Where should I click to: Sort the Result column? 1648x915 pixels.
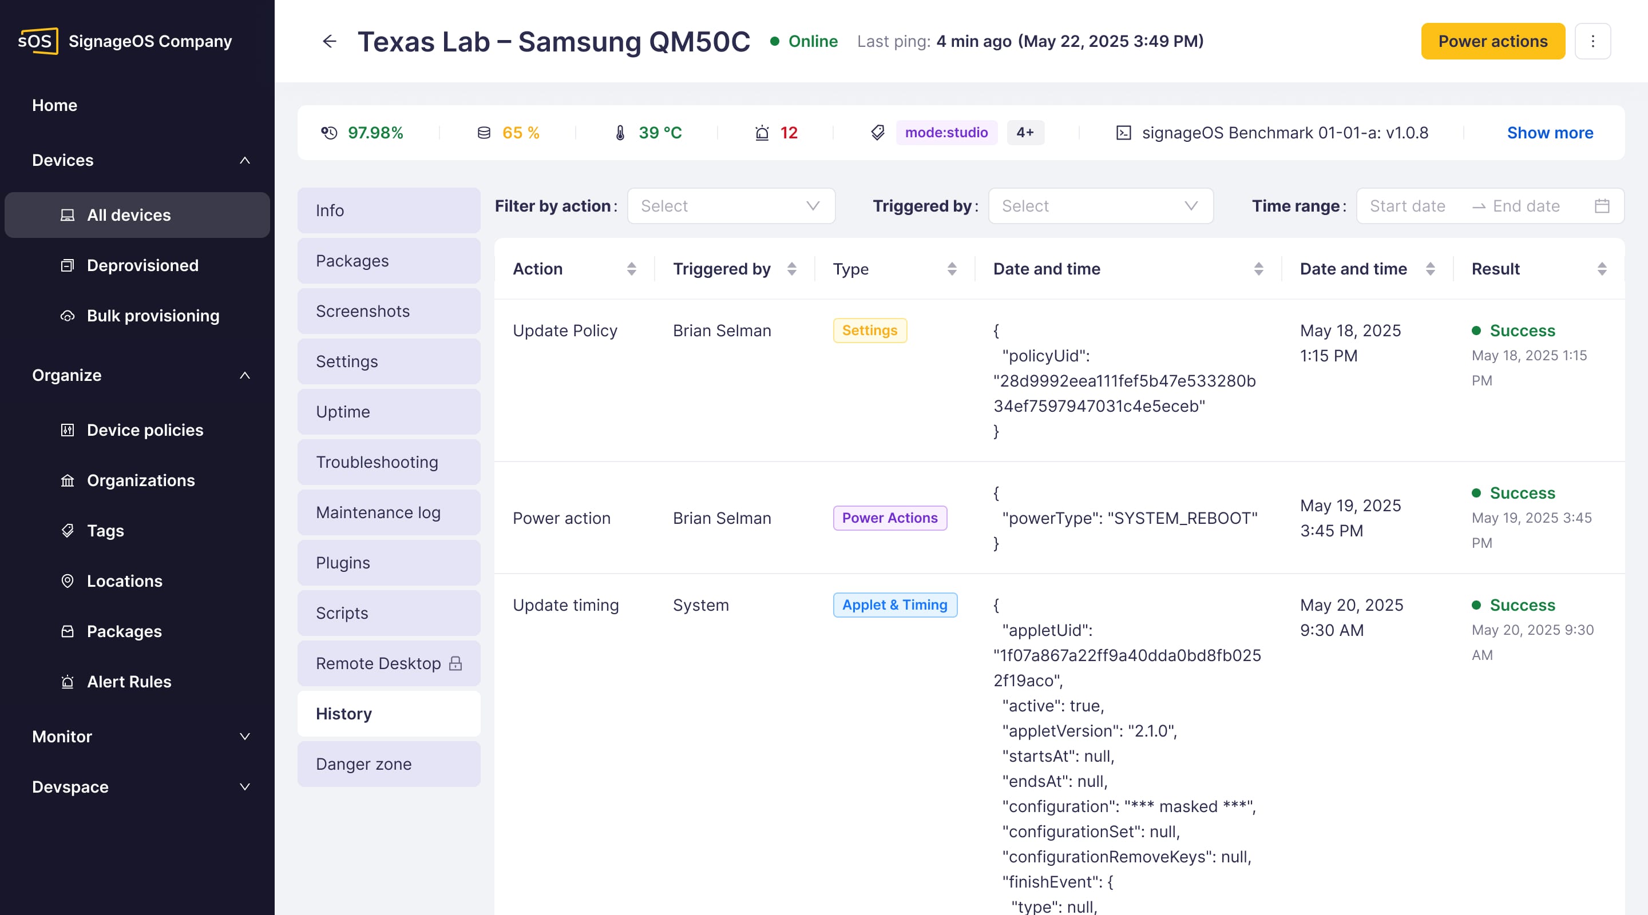[1601, 269]
